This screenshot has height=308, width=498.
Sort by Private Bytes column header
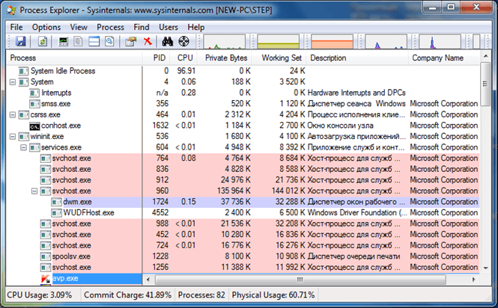225,58
